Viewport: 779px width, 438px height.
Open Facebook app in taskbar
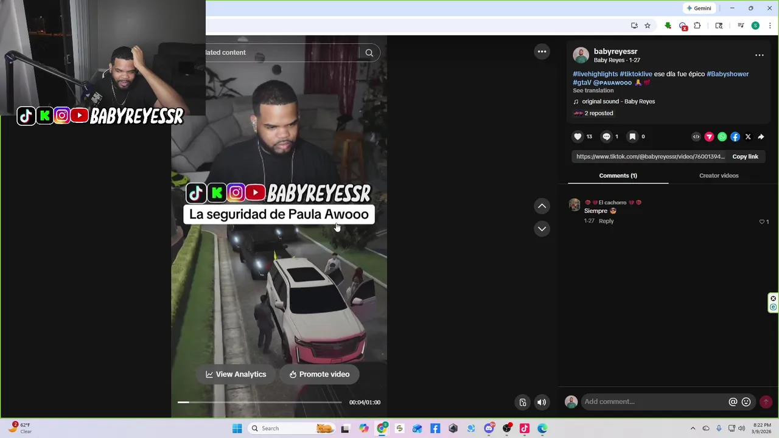(x=435, y=429)
